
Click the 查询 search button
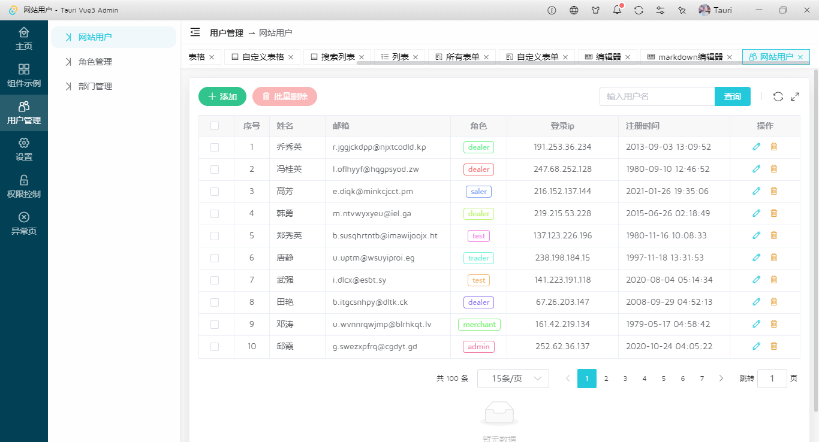pyautogui.click(x=733, y=96)
